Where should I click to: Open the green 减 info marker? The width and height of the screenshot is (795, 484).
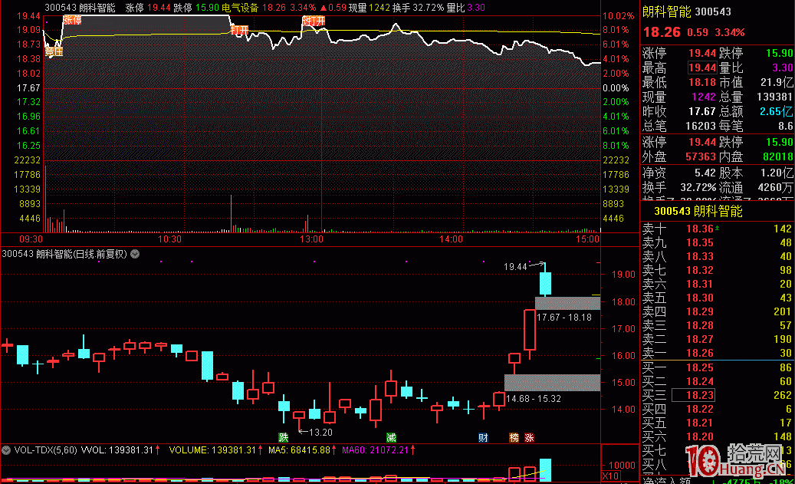point(391,437)
